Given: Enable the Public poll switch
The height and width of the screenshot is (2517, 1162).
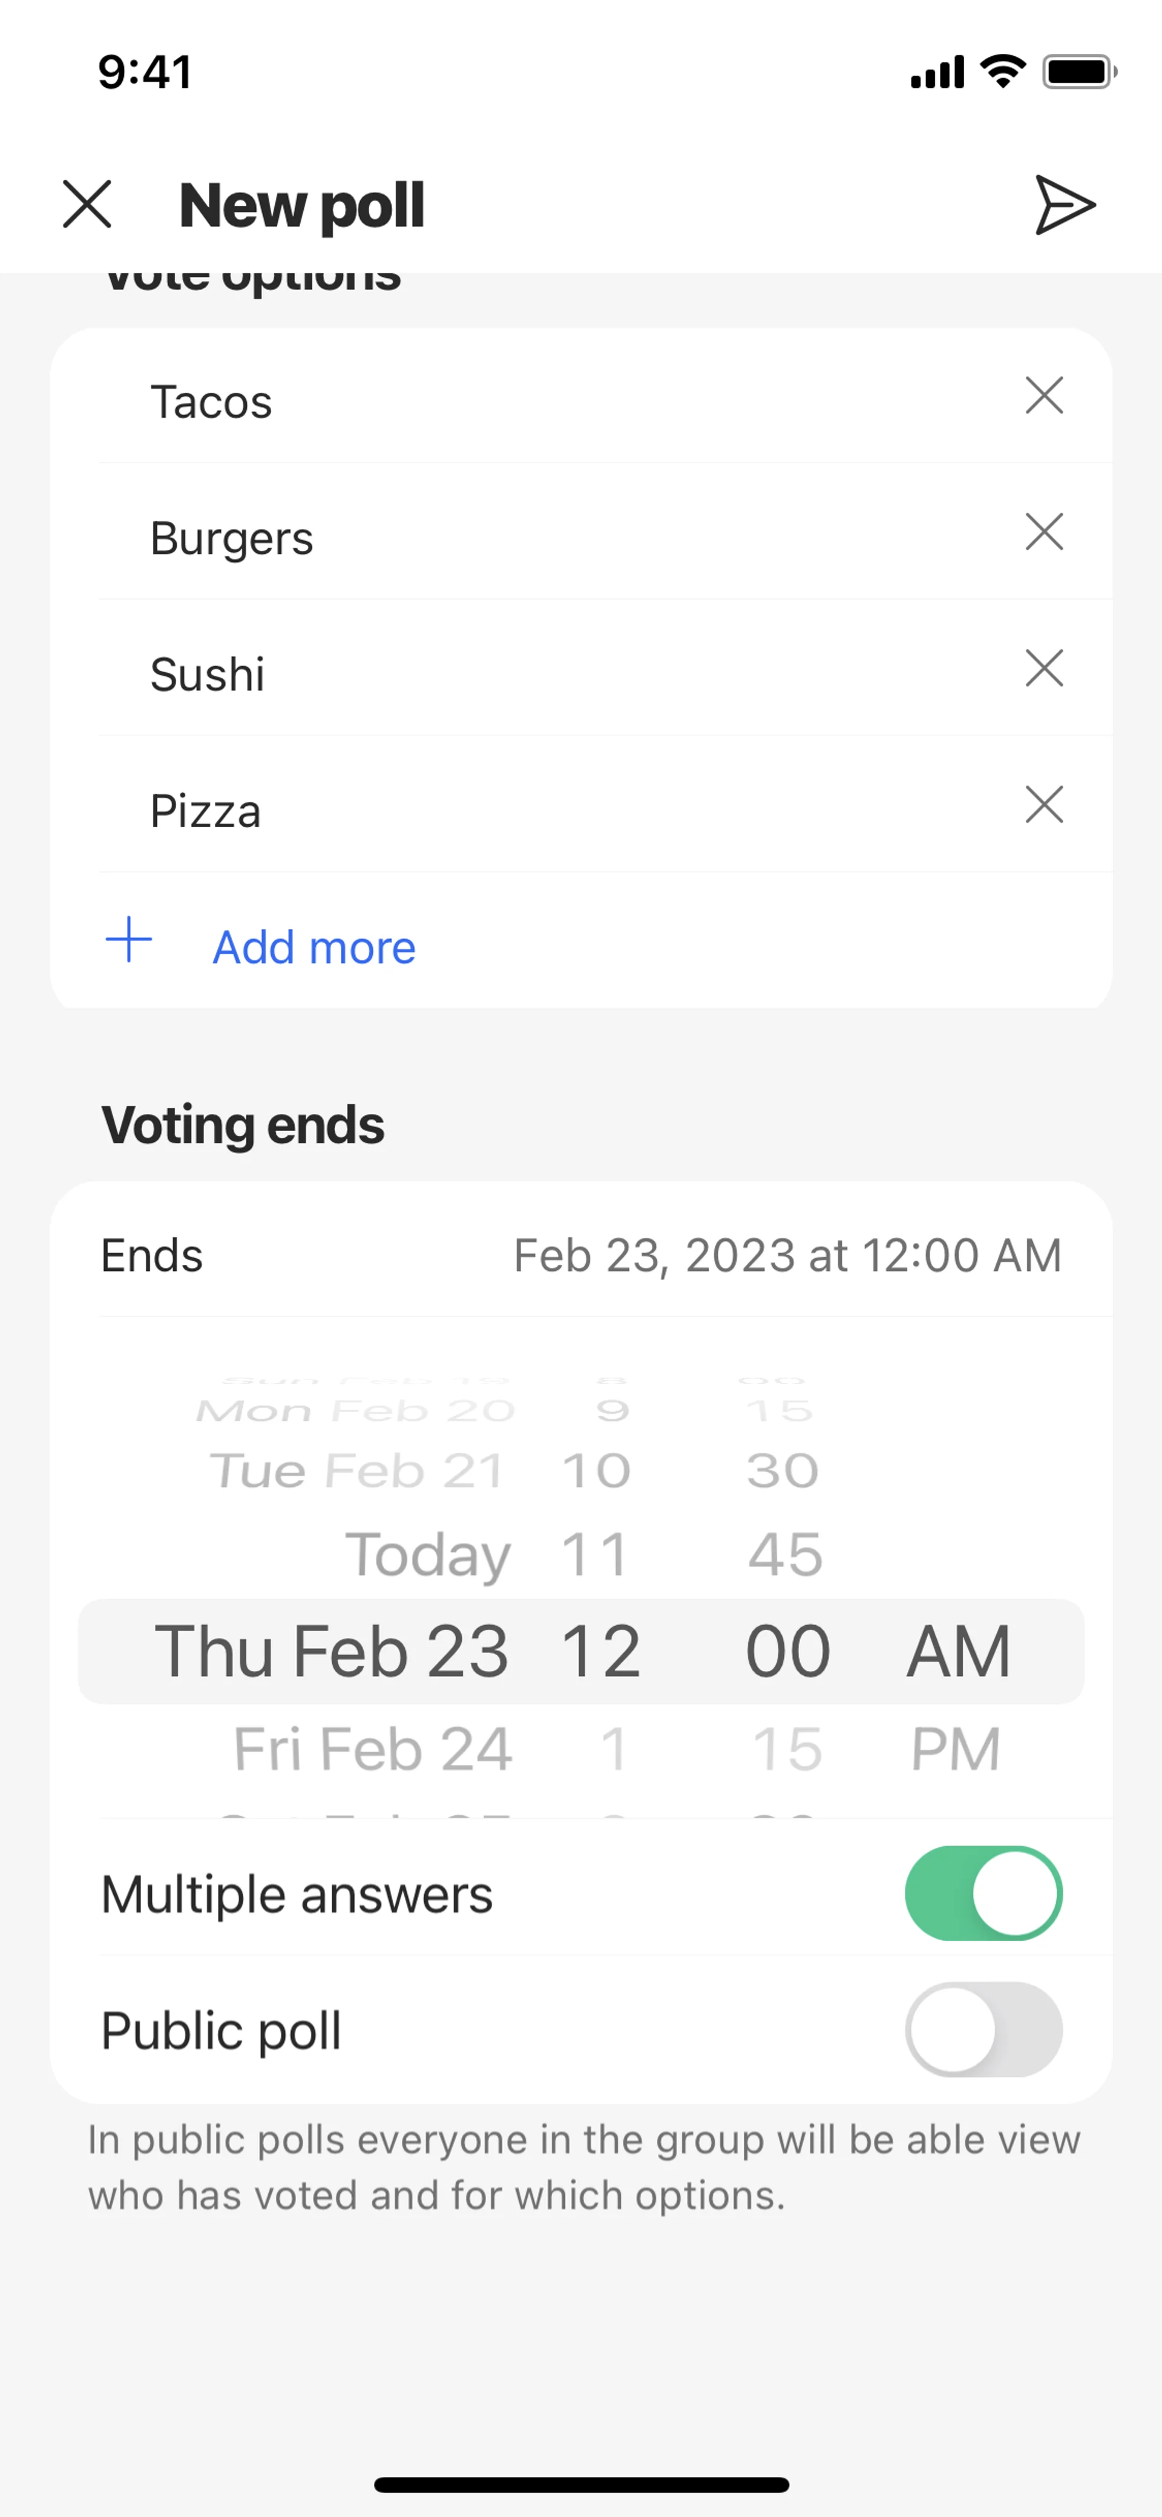Looking at the screenshot, I should [x=982, y=2030].
